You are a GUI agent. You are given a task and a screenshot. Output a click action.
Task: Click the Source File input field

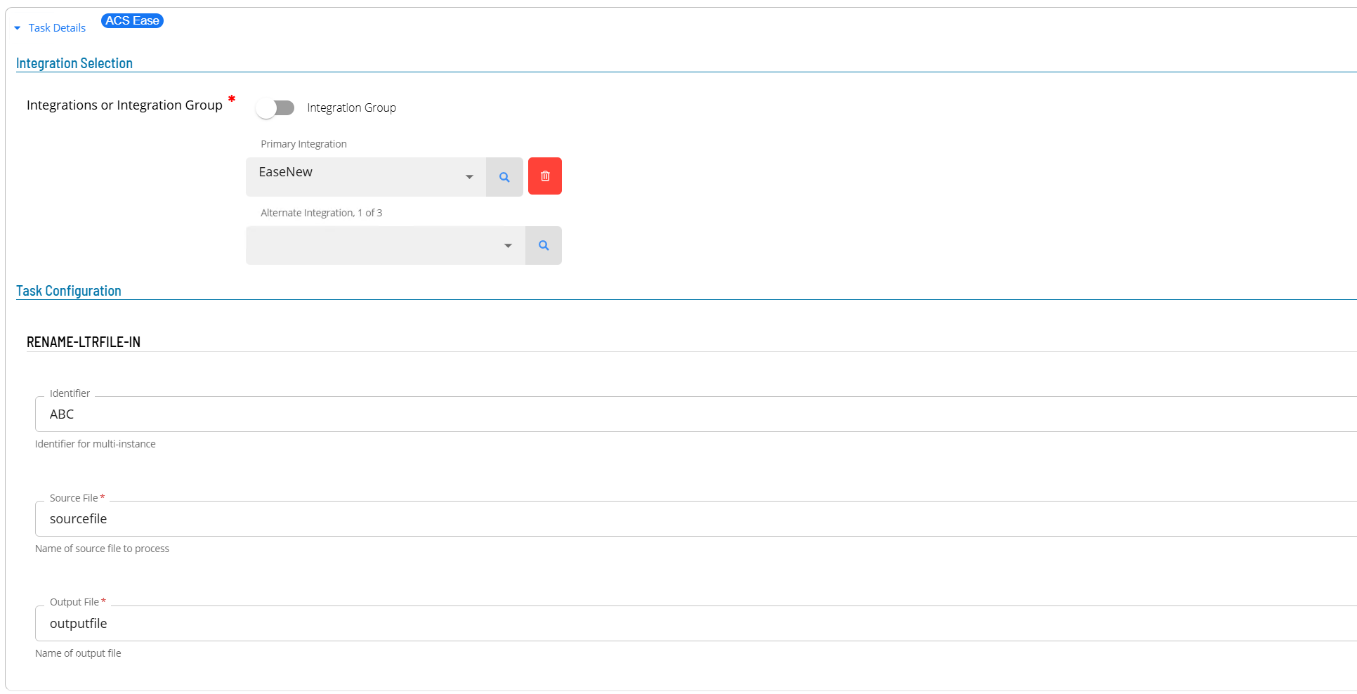[x=695, y=519]
